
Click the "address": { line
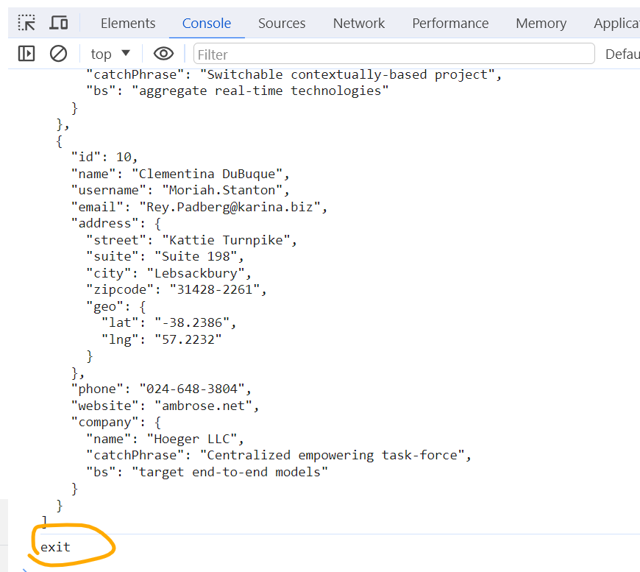point(116,224)
